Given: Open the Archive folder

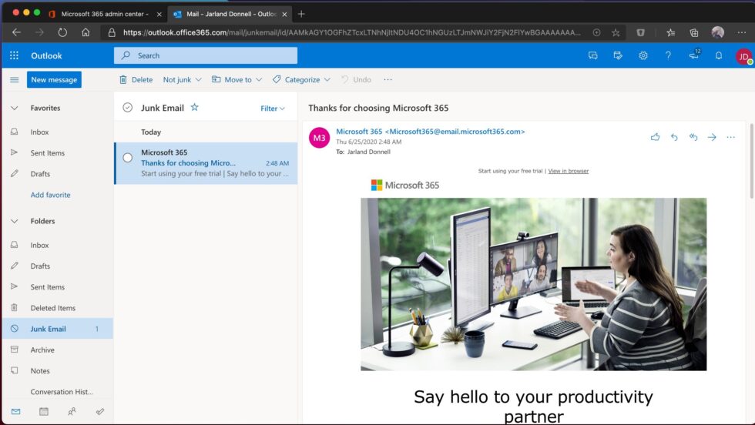Looking at the screenshot, I should coord(42,350).
